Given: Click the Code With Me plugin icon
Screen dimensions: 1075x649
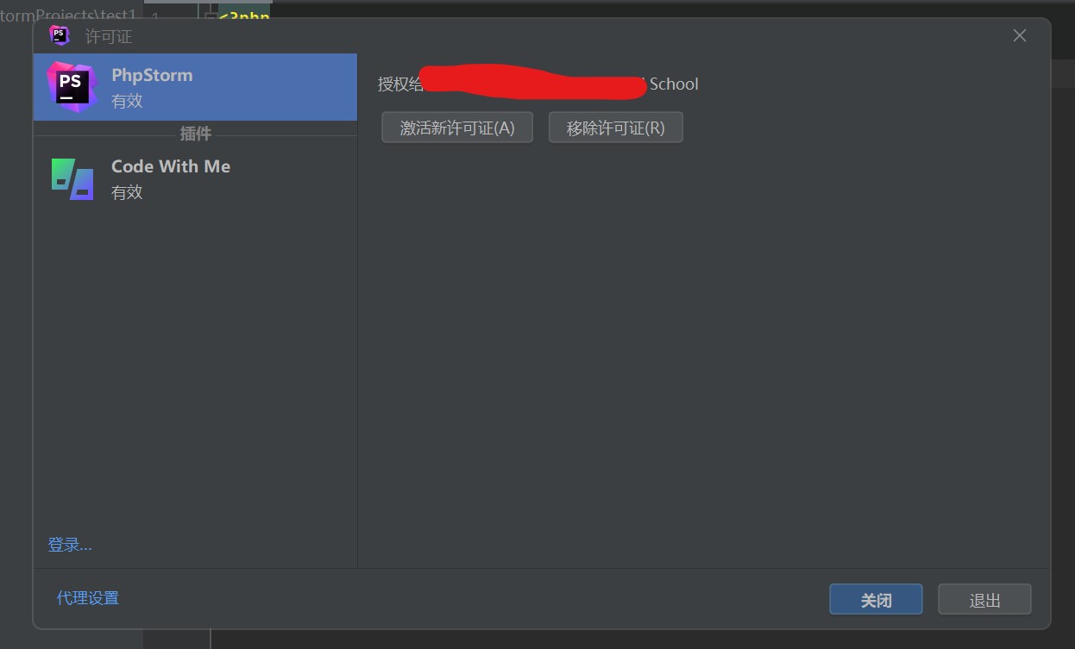Looking at the screenshot, I should click(72, 178).
